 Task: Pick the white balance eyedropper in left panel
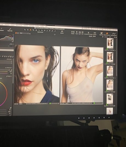(x=11, y=70)
